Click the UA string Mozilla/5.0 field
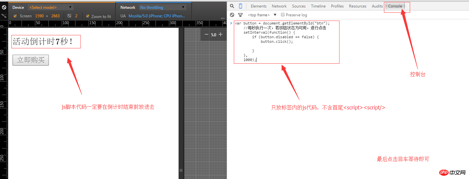Image resolution: width=469 pixels, height=179 pixels. (156, 16)
